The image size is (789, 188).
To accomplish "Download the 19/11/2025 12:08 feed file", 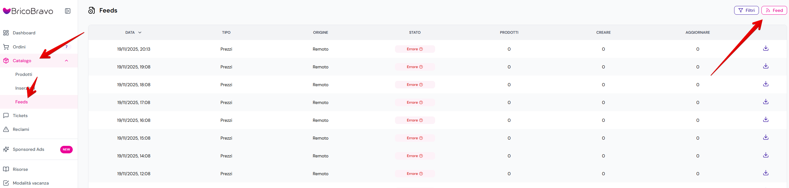I will coord(765,173).
